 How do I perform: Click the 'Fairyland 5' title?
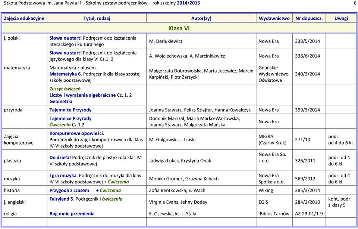tap(61, 199)
